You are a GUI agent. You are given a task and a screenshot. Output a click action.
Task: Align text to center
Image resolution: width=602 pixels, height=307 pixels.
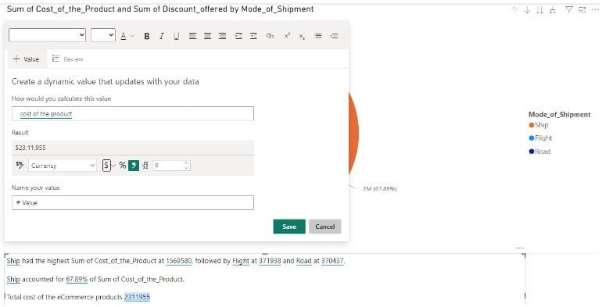(207, 36)
